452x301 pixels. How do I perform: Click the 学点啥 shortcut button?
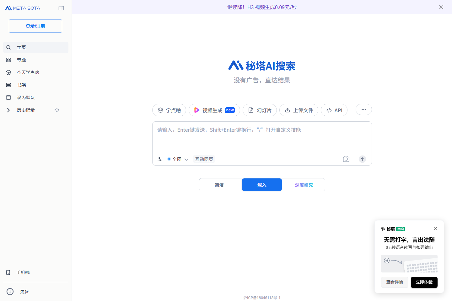(x=169, y=110)
